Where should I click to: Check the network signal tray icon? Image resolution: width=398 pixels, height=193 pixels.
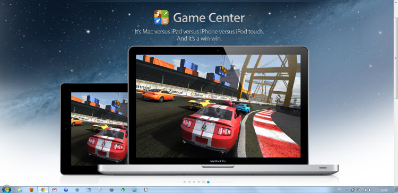point(365,190)
